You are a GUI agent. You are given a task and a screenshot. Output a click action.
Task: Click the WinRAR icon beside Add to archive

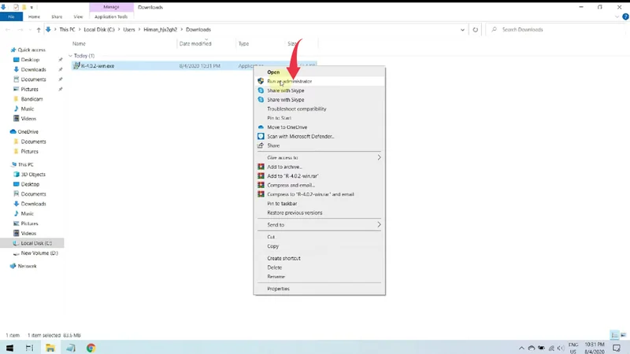(x=261, y=167)
